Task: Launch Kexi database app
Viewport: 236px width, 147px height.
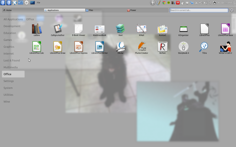Action: click(x=120, y=30)
